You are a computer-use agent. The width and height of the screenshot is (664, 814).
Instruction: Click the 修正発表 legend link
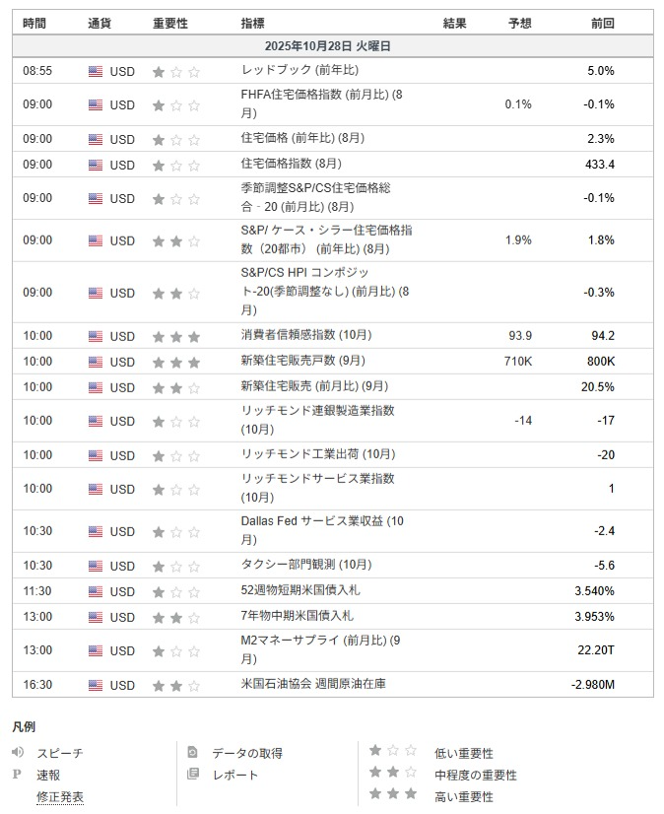coord(60,796)
